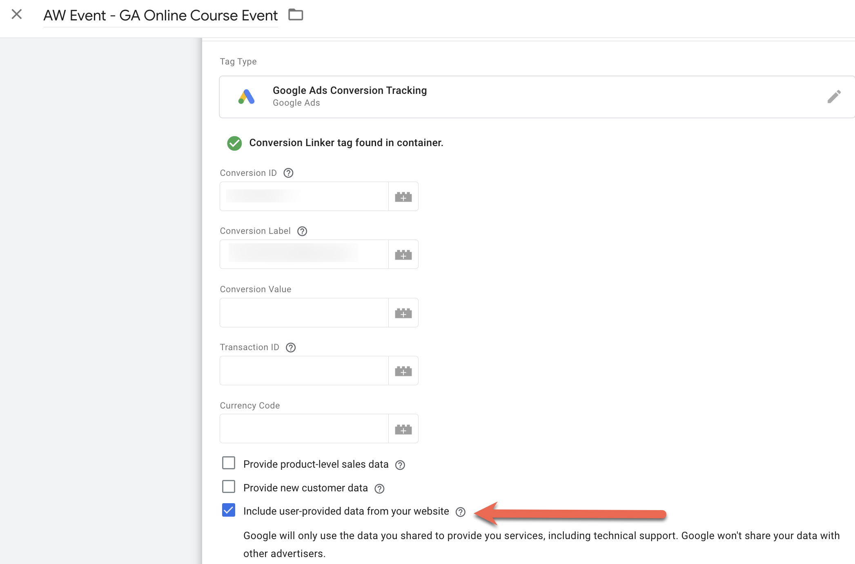Open help for Transaction ID
This screenshot has height=564, width=855.
(291, 348)
